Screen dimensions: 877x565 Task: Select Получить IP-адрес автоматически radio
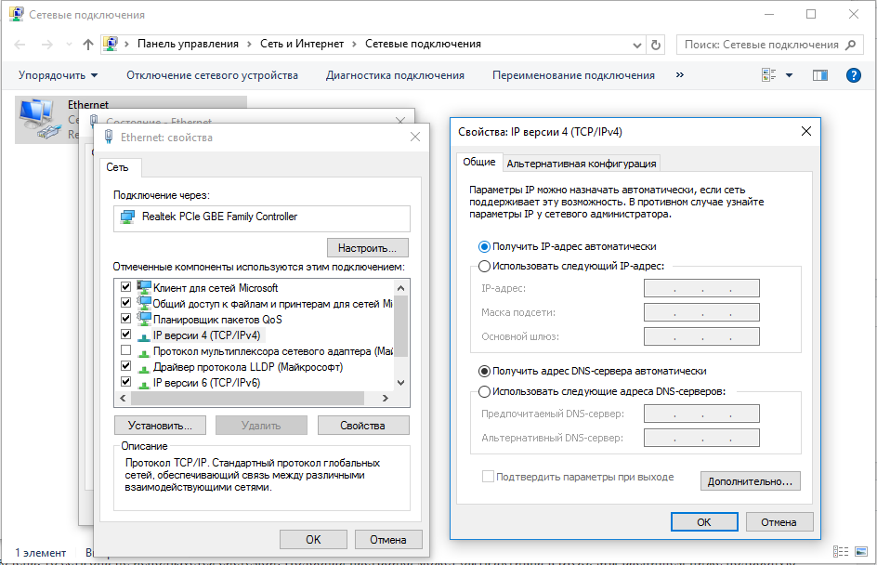point(484,246)
